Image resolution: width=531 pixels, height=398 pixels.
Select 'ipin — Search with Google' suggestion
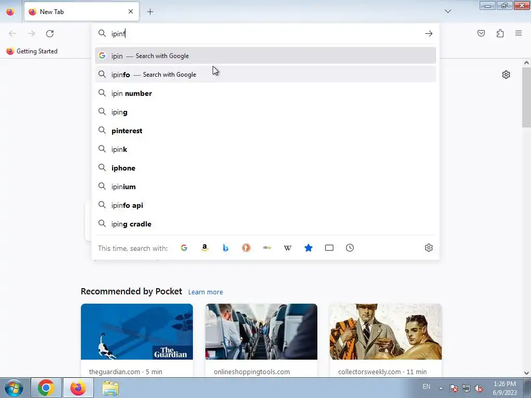tap(265, 55)
